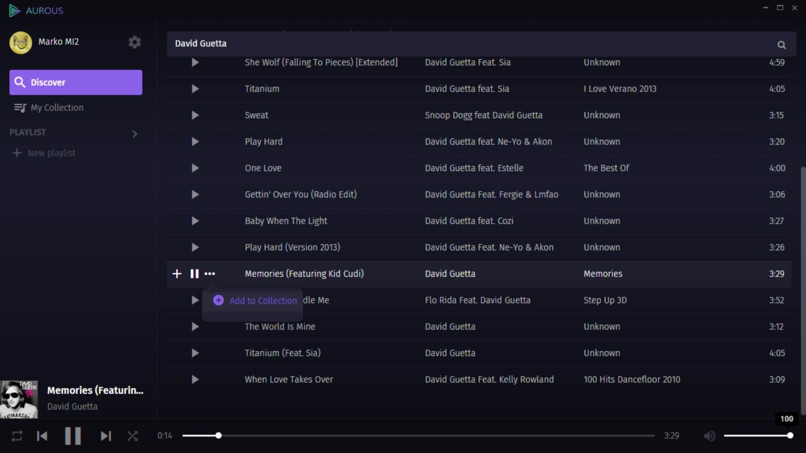This screenshot has width=806, height=453.
Task: Expand the Playlist section chevron
Action: click(134, 134)
